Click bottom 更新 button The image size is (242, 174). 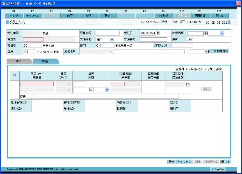(x=171, y=162)
